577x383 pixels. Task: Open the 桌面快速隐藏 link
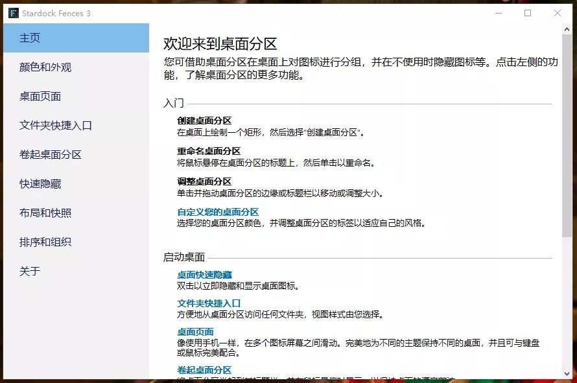pos(204,275)
